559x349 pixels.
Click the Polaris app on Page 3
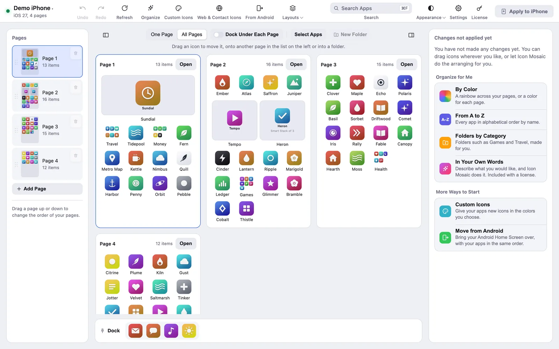click(405, 83)
